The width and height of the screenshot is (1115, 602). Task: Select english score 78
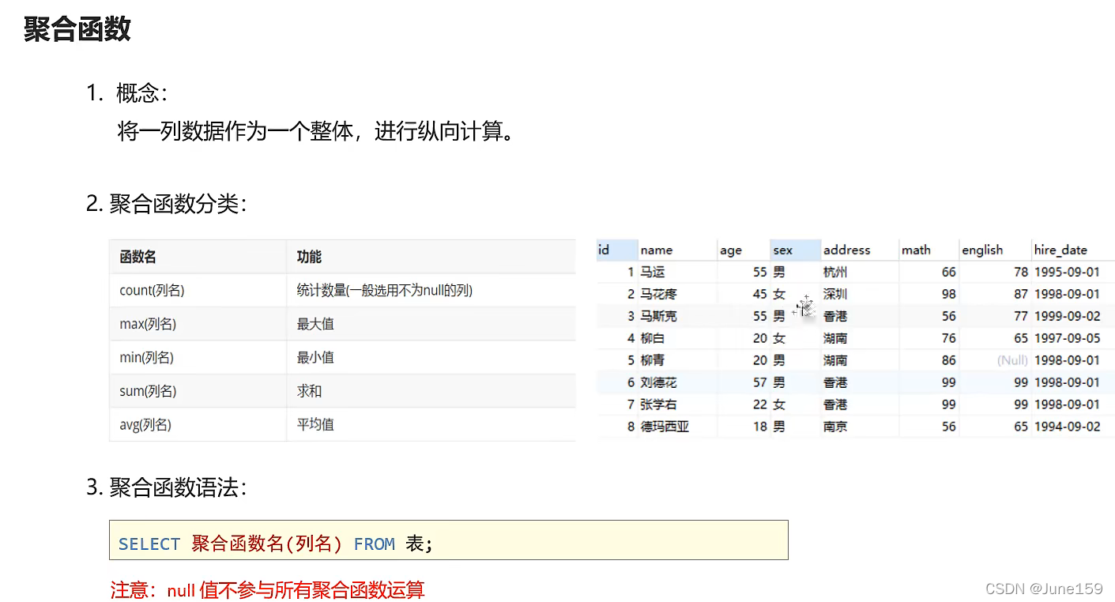click(1021, 272)
